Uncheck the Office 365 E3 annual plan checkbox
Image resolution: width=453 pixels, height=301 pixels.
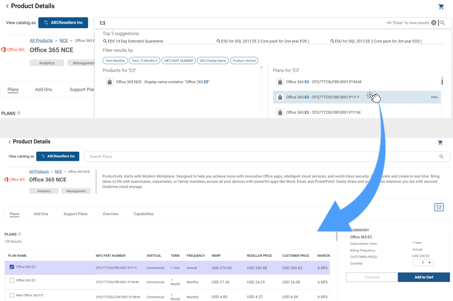[12, 267]
